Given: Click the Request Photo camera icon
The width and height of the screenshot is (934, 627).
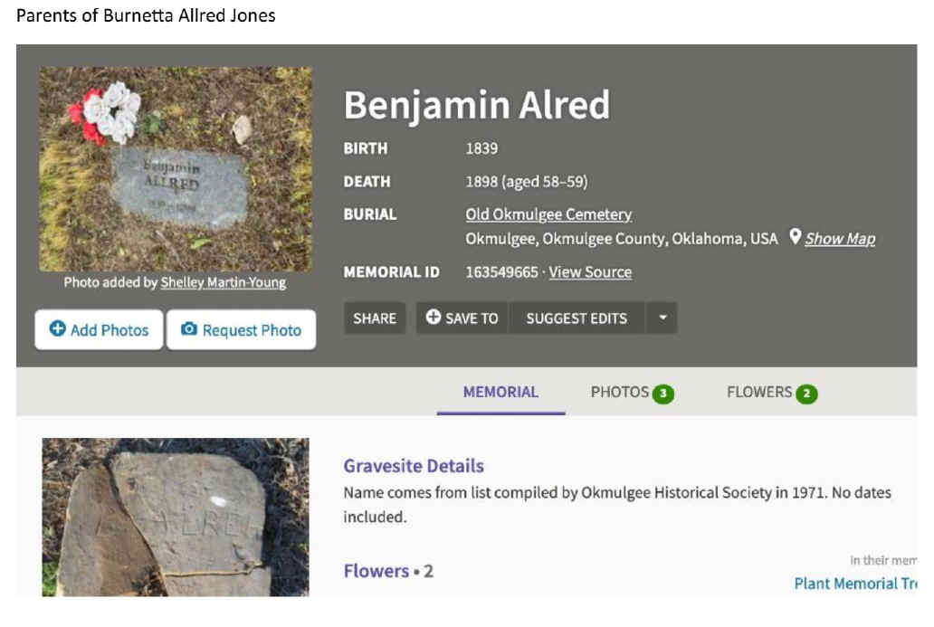Looking at the screenshot, I should click(189, 329).
